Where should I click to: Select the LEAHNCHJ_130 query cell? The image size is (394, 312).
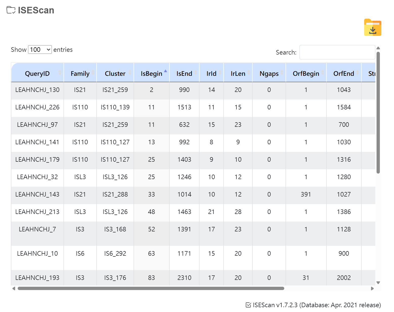[x=37, y=90]
